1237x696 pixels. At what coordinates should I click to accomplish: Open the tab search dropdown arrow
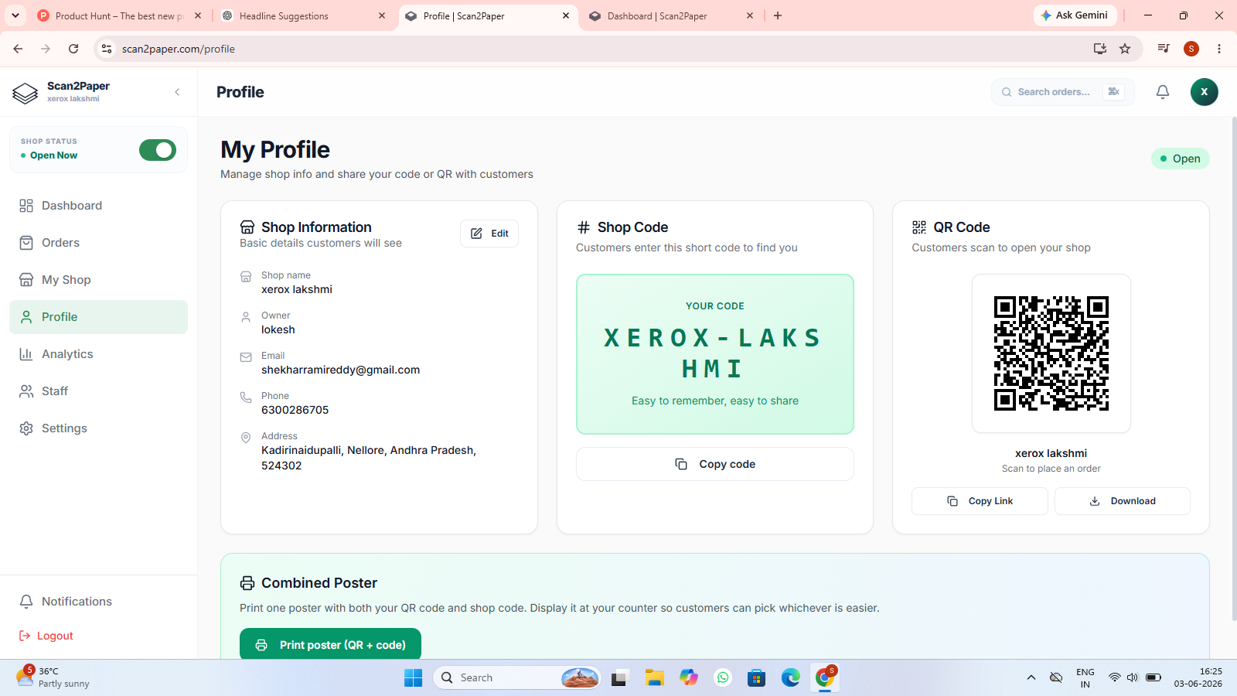pyautogui.click(x=15, y=15)
